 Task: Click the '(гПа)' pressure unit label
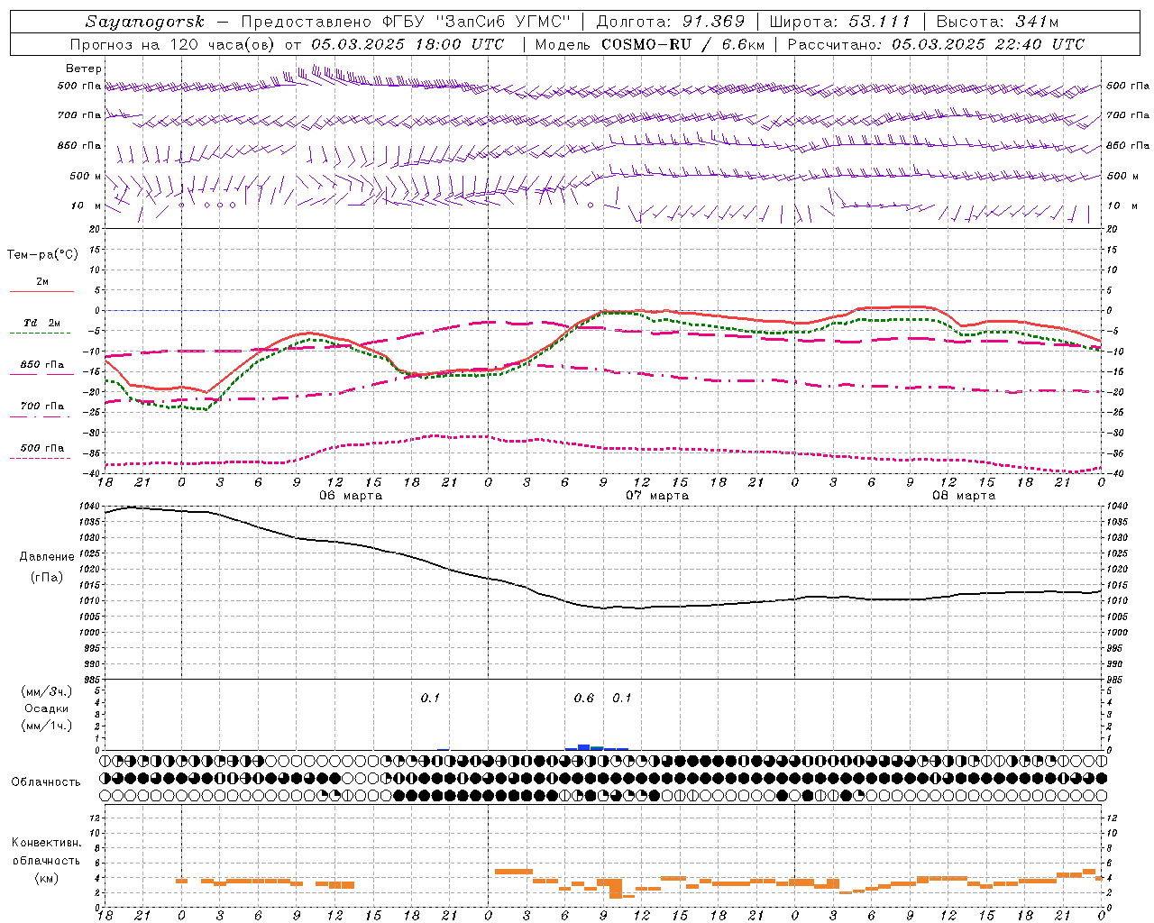[x=46, y=577]
